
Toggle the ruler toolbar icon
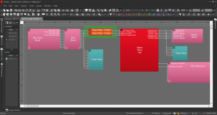click(x=43, y=14)
